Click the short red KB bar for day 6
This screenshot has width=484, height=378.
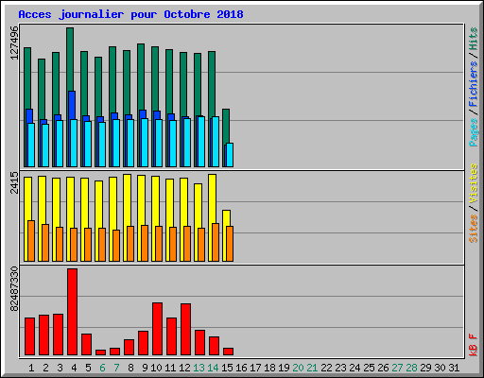tap(100, 352)
